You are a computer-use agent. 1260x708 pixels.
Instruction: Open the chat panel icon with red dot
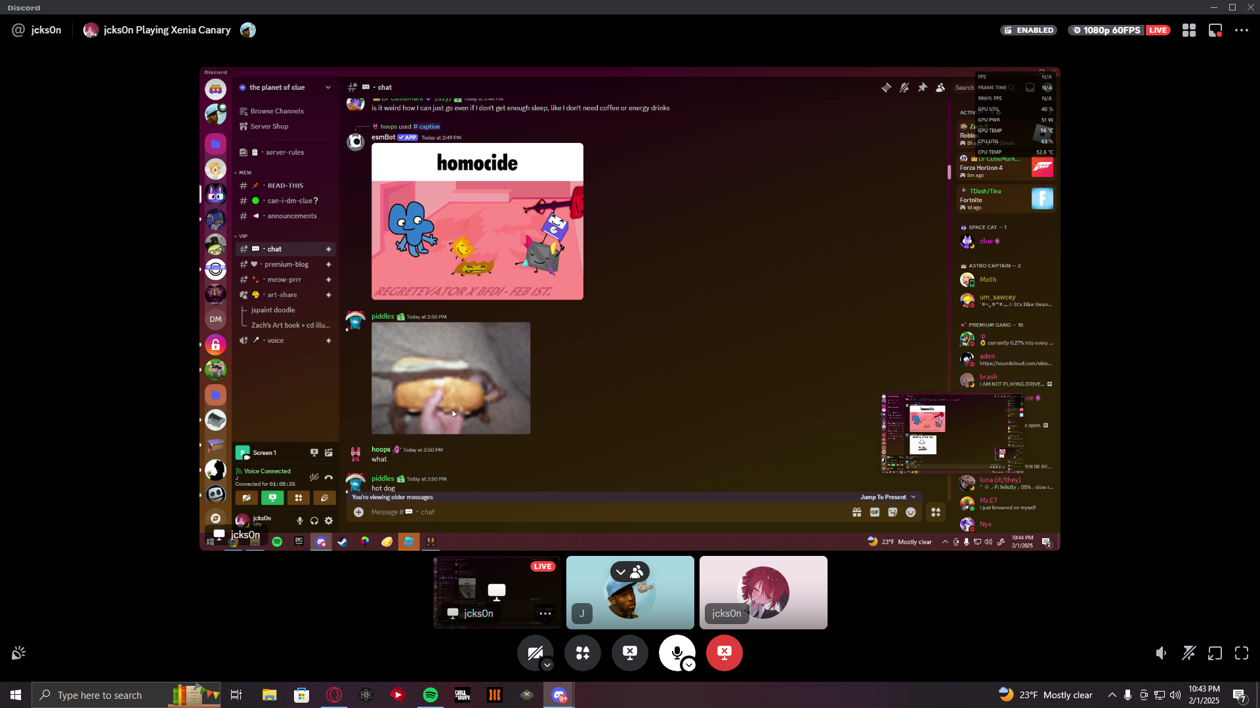pos(1215,30)
